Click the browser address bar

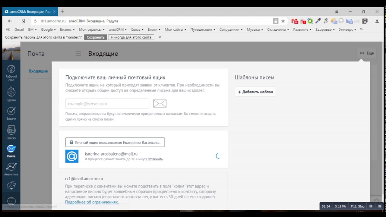click(154, 21)
